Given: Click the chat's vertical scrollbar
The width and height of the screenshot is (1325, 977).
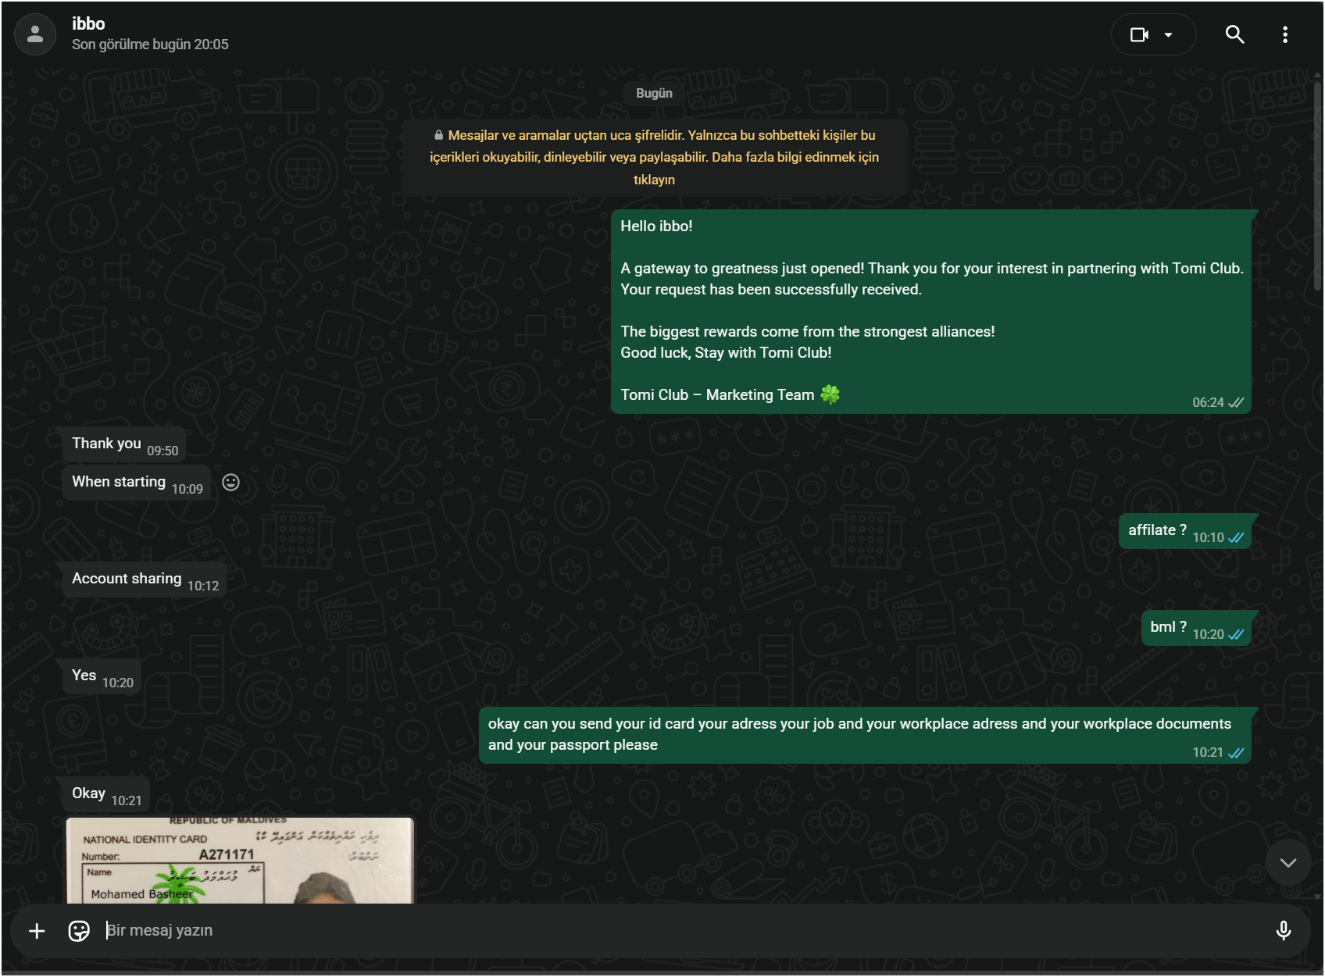Looking at the screenshot, I should (x=1317, y=187).
